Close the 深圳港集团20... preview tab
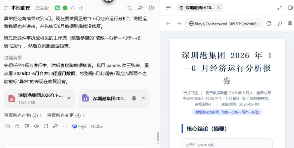Viewport: 294px width, 148px height. coord(219,8)
